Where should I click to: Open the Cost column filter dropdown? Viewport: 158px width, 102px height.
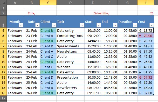pyautogui.click(x=152, y=25)
